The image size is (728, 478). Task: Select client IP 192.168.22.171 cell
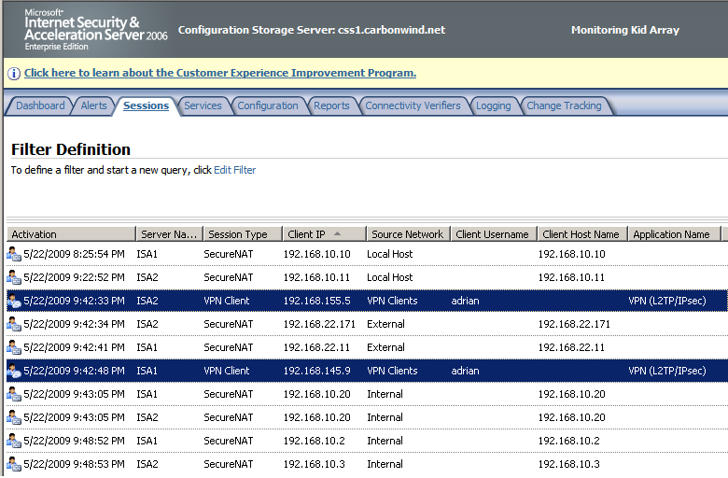[x=319, y=324]
